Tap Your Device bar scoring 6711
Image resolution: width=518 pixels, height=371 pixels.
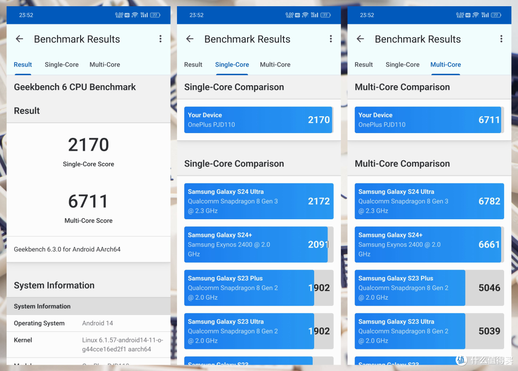tap(429, 120)
